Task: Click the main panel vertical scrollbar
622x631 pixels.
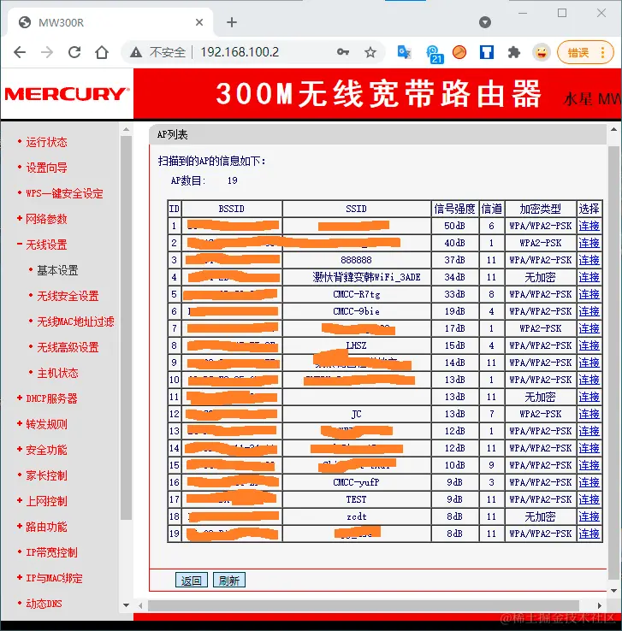Action: [x=613, y=363]
